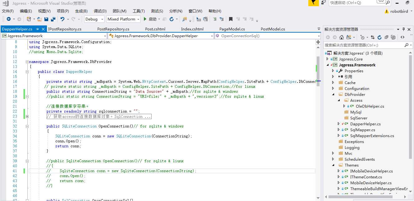Click the Open File folder icon
This screenshot has height=201, width=414.
pos(39,19)
